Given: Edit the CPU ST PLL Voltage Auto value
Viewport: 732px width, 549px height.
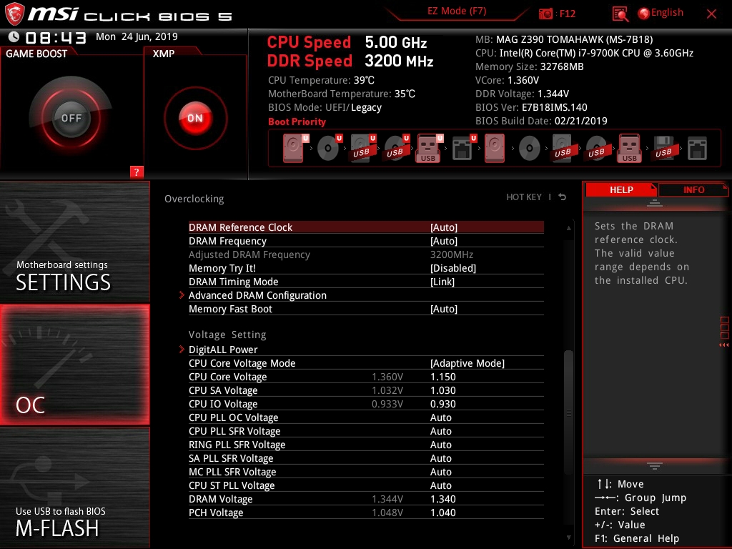Looking at the screenshot, I should tap(440, 485).
